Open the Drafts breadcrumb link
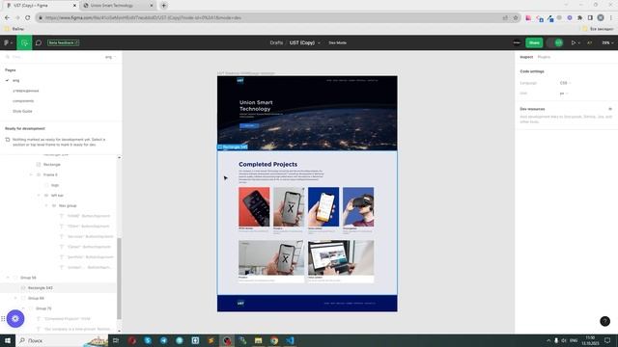The image size is (618, 347). coord(276,42)
